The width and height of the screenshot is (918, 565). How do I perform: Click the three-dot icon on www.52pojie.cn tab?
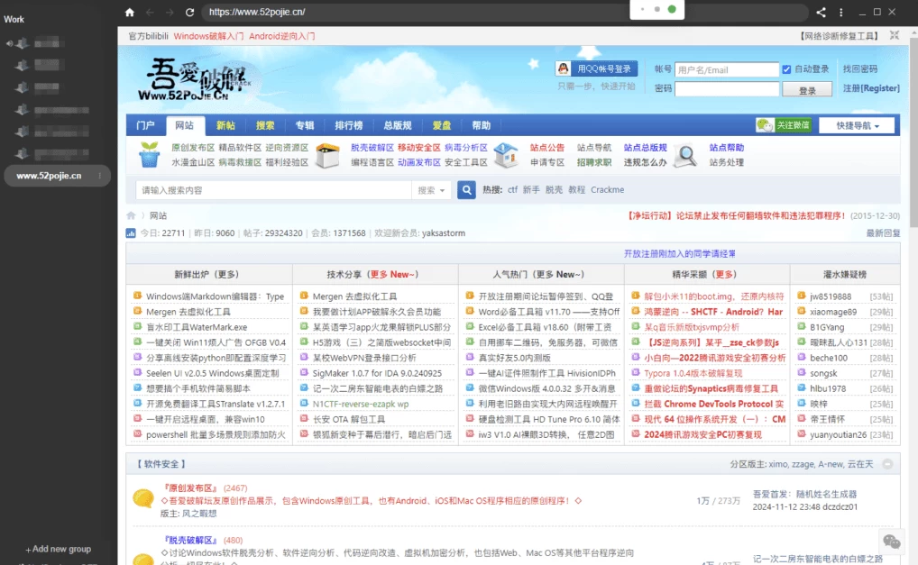coord(100,176)
